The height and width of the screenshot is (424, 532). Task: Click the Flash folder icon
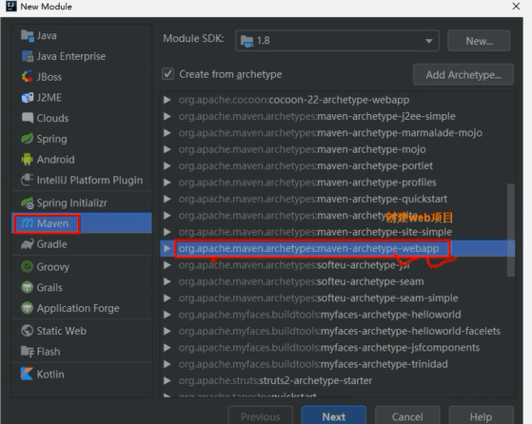[x=28, y=352]
